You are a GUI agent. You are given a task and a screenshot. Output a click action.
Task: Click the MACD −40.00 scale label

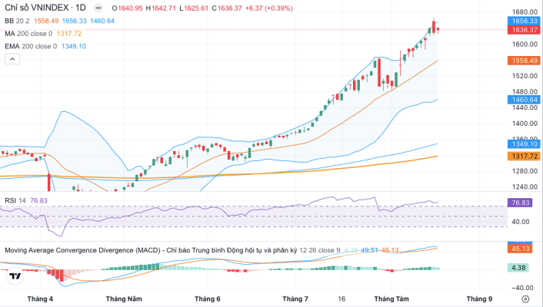(x=522, y=288)
